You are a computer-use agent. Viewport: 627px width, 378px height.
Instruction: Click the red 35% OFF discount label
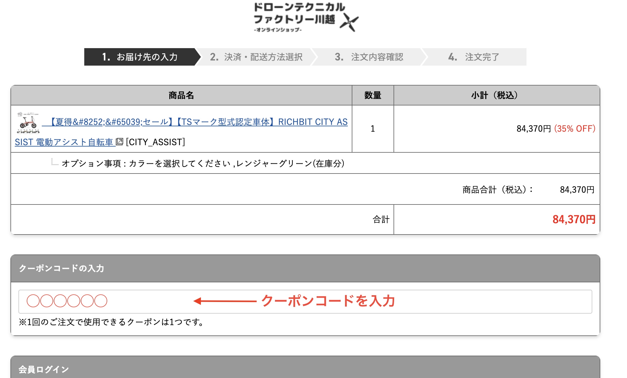click(574, 129)
